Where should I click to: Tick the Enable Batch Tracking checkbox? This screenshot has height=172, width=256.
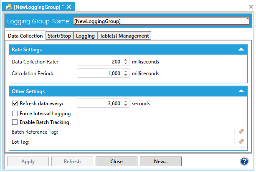point(15,123)
